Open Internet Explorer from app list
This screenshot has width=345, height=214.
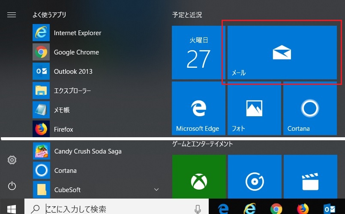point(77,33)
